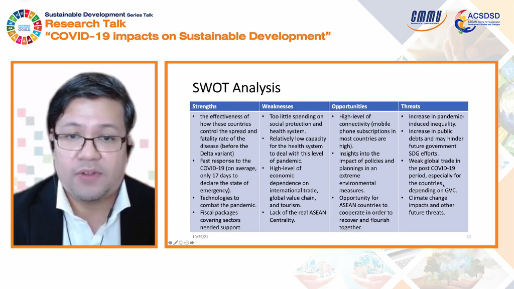The width and height of the screenshot is (514, 289).
Task: Select the pen annotation tool
Action: tap(176, 242)
